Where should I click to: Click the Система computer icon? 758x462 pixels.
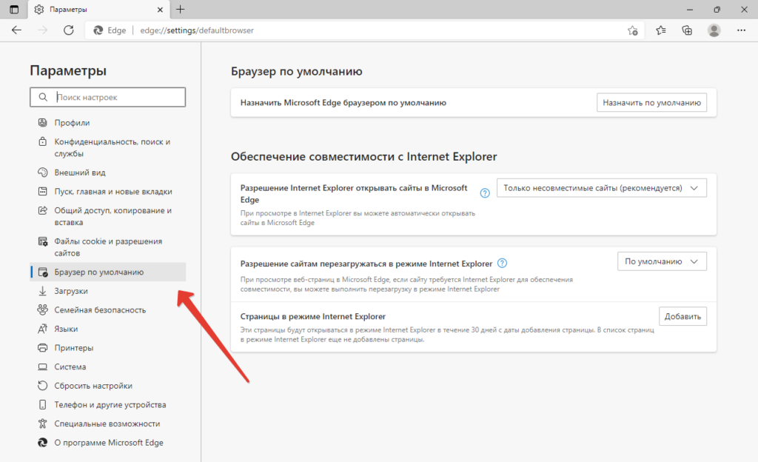point(42,366)
